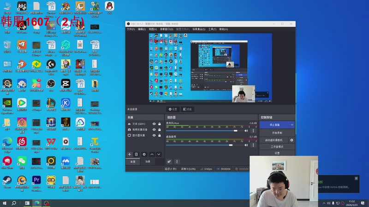Screen dimensions: 369x207
Task: Unlock the 显示器采集 source lock
Action: [160, 135]
